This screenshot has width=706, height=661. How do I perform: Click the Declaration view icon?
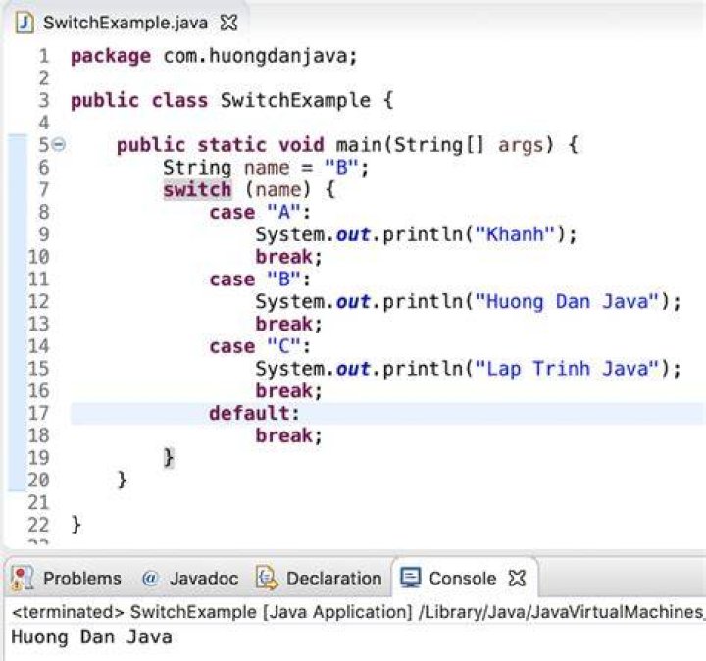point(267,579)
